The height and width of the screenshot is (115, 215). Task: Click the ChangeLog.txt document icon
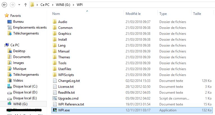(x=55, y=81)
